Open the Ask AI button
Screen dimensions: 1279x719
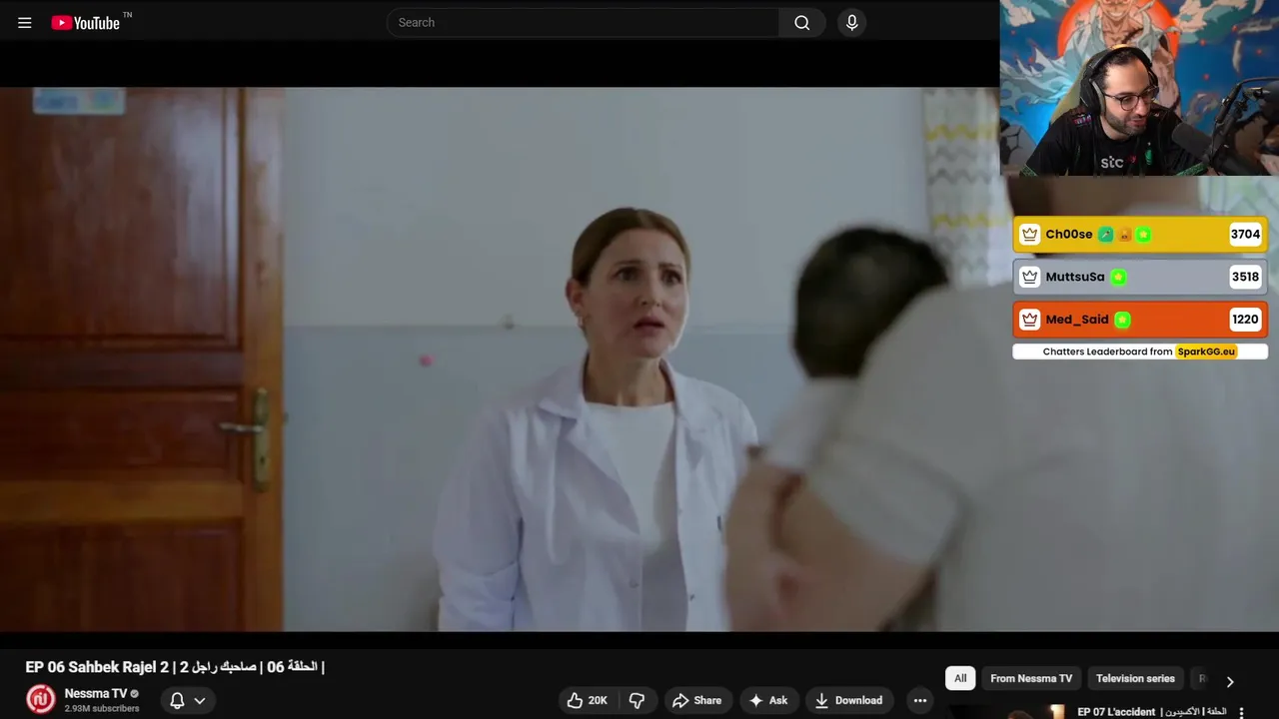[767, 700]
